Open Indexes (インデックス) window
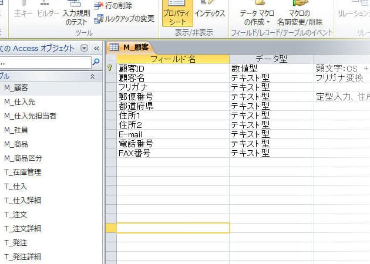The width and height of the screenshot is (370, 264). click(210, 9)
